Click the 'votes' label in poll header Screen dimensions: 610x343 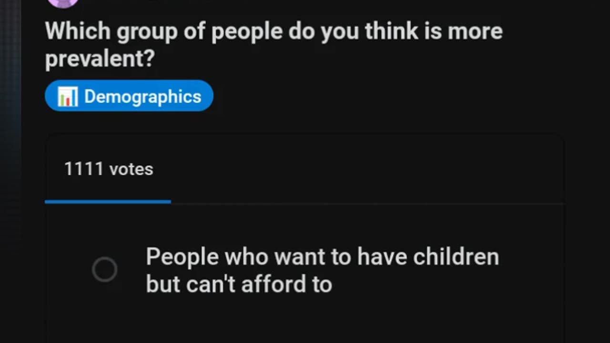tap(131, 169)
